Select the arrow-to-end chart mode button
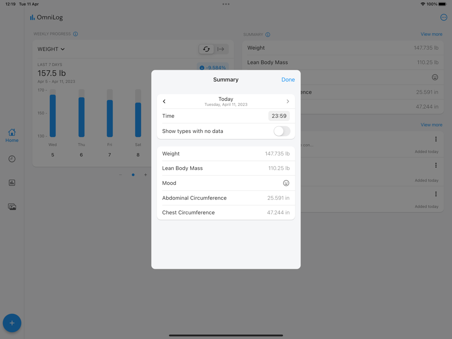The width and height of the screenshot is (452, 339). point(221,49)
